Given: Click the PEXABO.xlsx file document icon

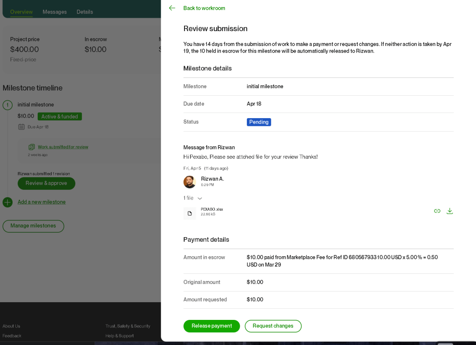Looking at the screenshot, I should tap(190, 213).
